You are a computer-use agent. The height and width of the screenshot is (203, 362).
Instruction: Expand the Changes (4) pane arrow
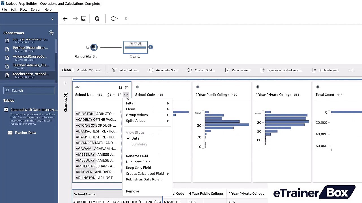click(x=65, y=83)
